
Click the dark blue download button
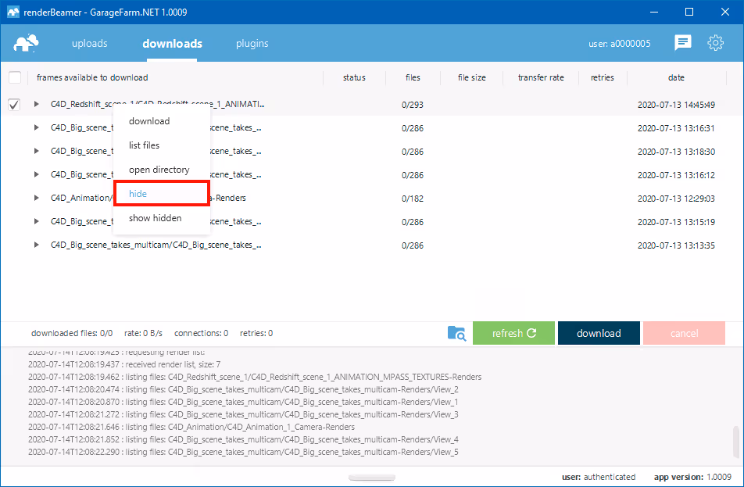pyautogui.click(x=599, y=333)
